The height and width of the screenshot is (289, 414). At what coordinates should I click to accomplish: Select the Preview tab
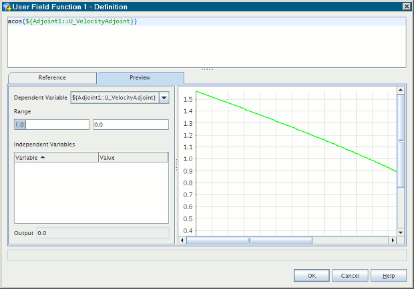[140, 78]
